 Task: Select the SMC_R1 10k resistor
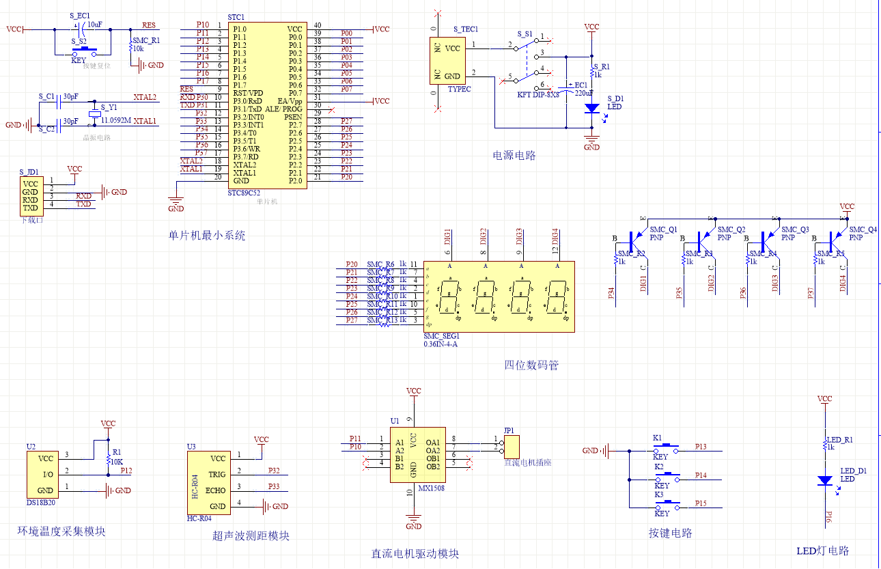point(130,46)
